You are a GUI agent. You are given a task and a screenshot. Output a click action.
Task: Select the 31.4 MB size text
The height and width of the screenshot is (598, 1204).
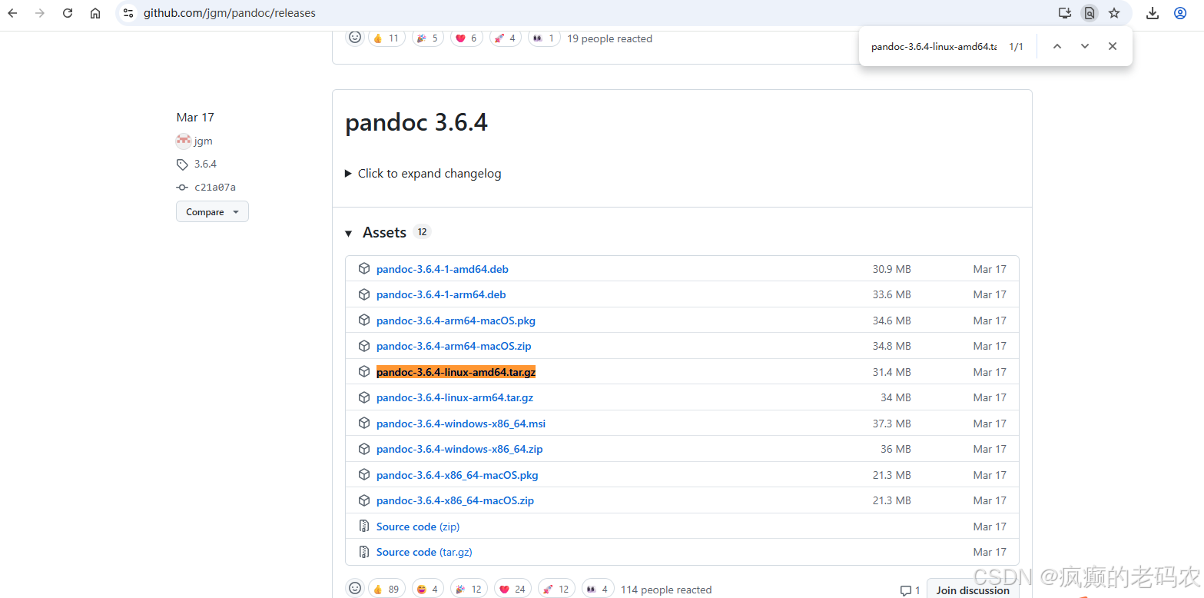[891, 372]
